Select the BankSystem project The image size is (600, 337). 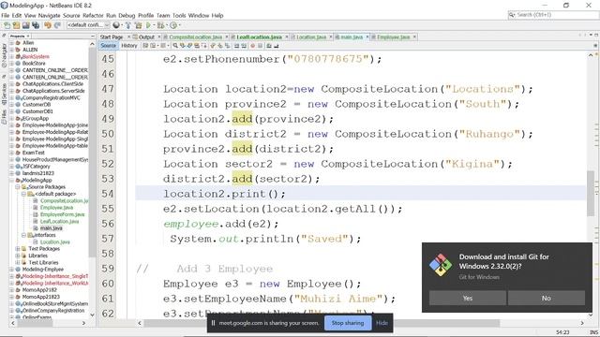(36, 56)
